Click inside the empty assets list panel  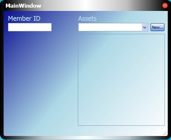point(121,80)
